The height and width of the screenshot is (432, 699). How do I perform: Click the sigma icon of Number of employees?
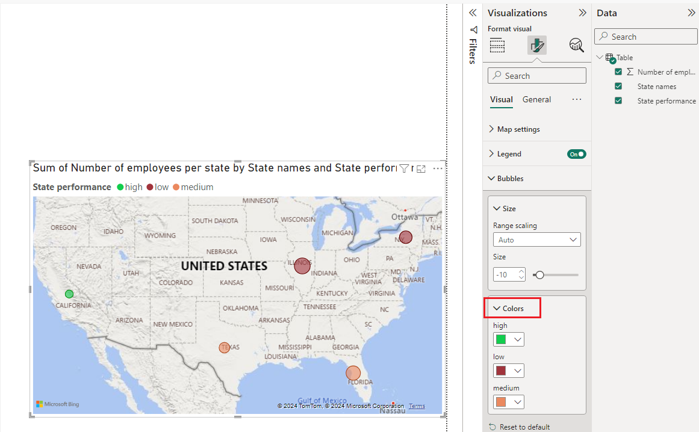tap(630, 72)
